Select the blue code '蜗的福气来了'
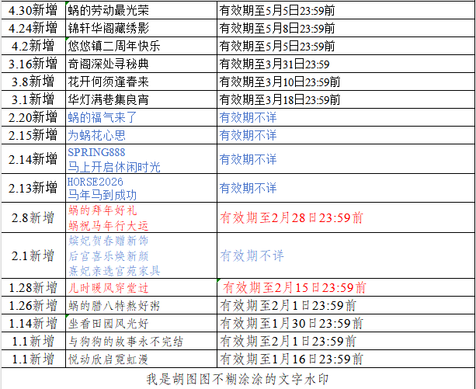Viewport: 476px width, 389px height. (102, 117)
